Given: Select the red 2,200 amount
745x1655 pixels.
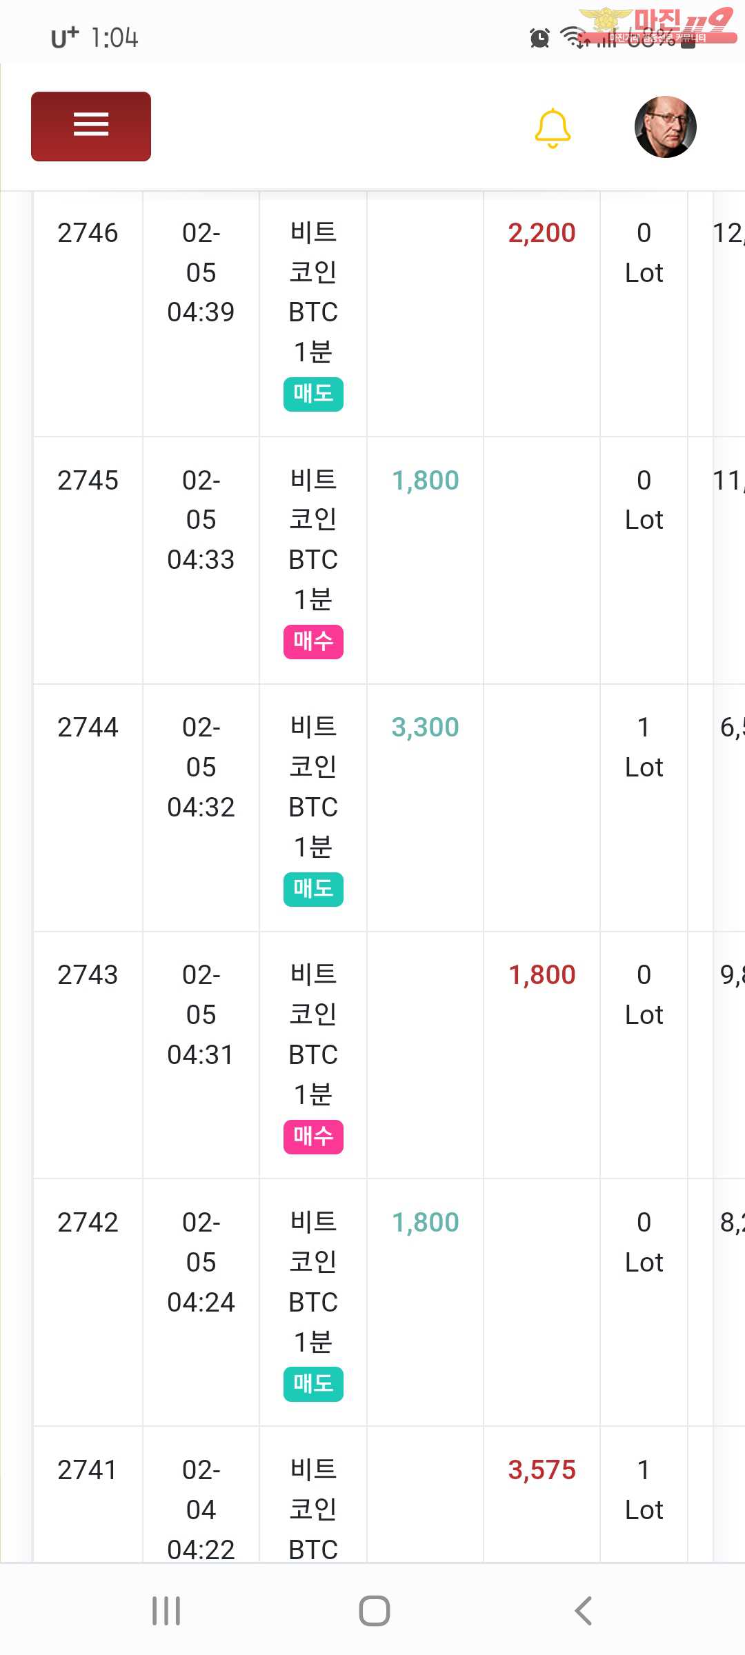Looking at the screenshot, I should (x=542, y=233).
